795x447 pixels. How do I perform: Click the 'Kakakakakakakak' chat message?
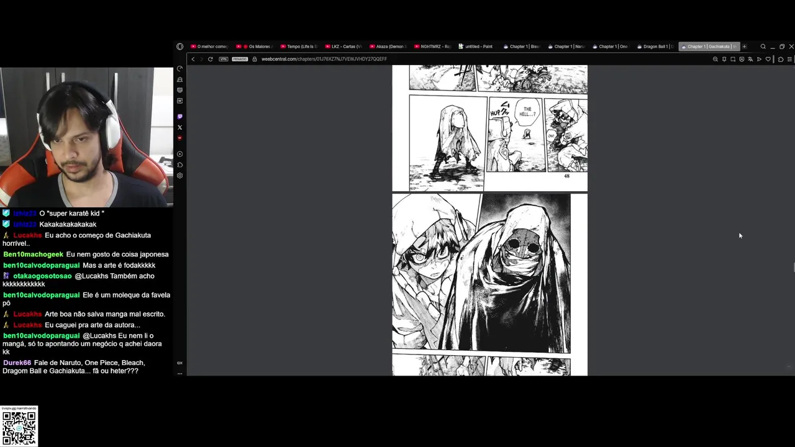coord(68,225)
